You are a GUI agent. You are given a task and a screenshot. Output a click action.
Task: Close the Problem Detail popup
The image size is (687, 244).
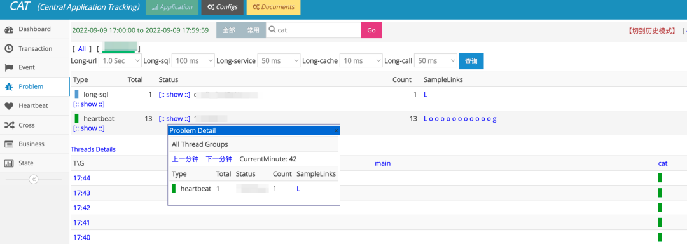pyautogui.click(x=336, y=130)
